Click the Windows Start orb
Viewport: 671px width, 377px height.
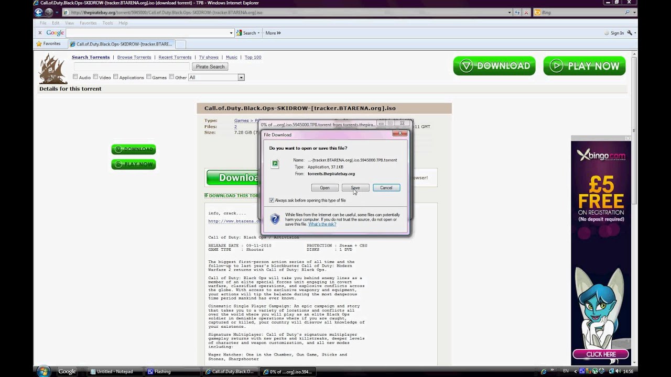click(x=44, y=372)
